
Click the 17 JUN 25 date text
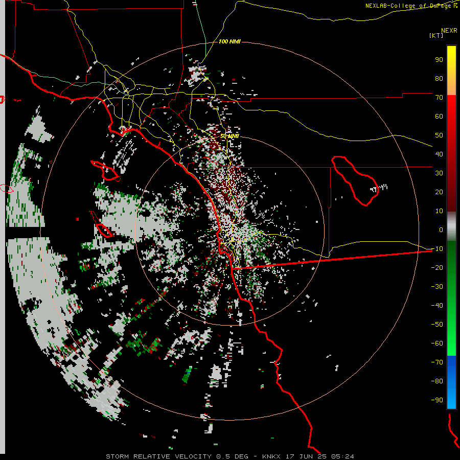tap(306, 456)
